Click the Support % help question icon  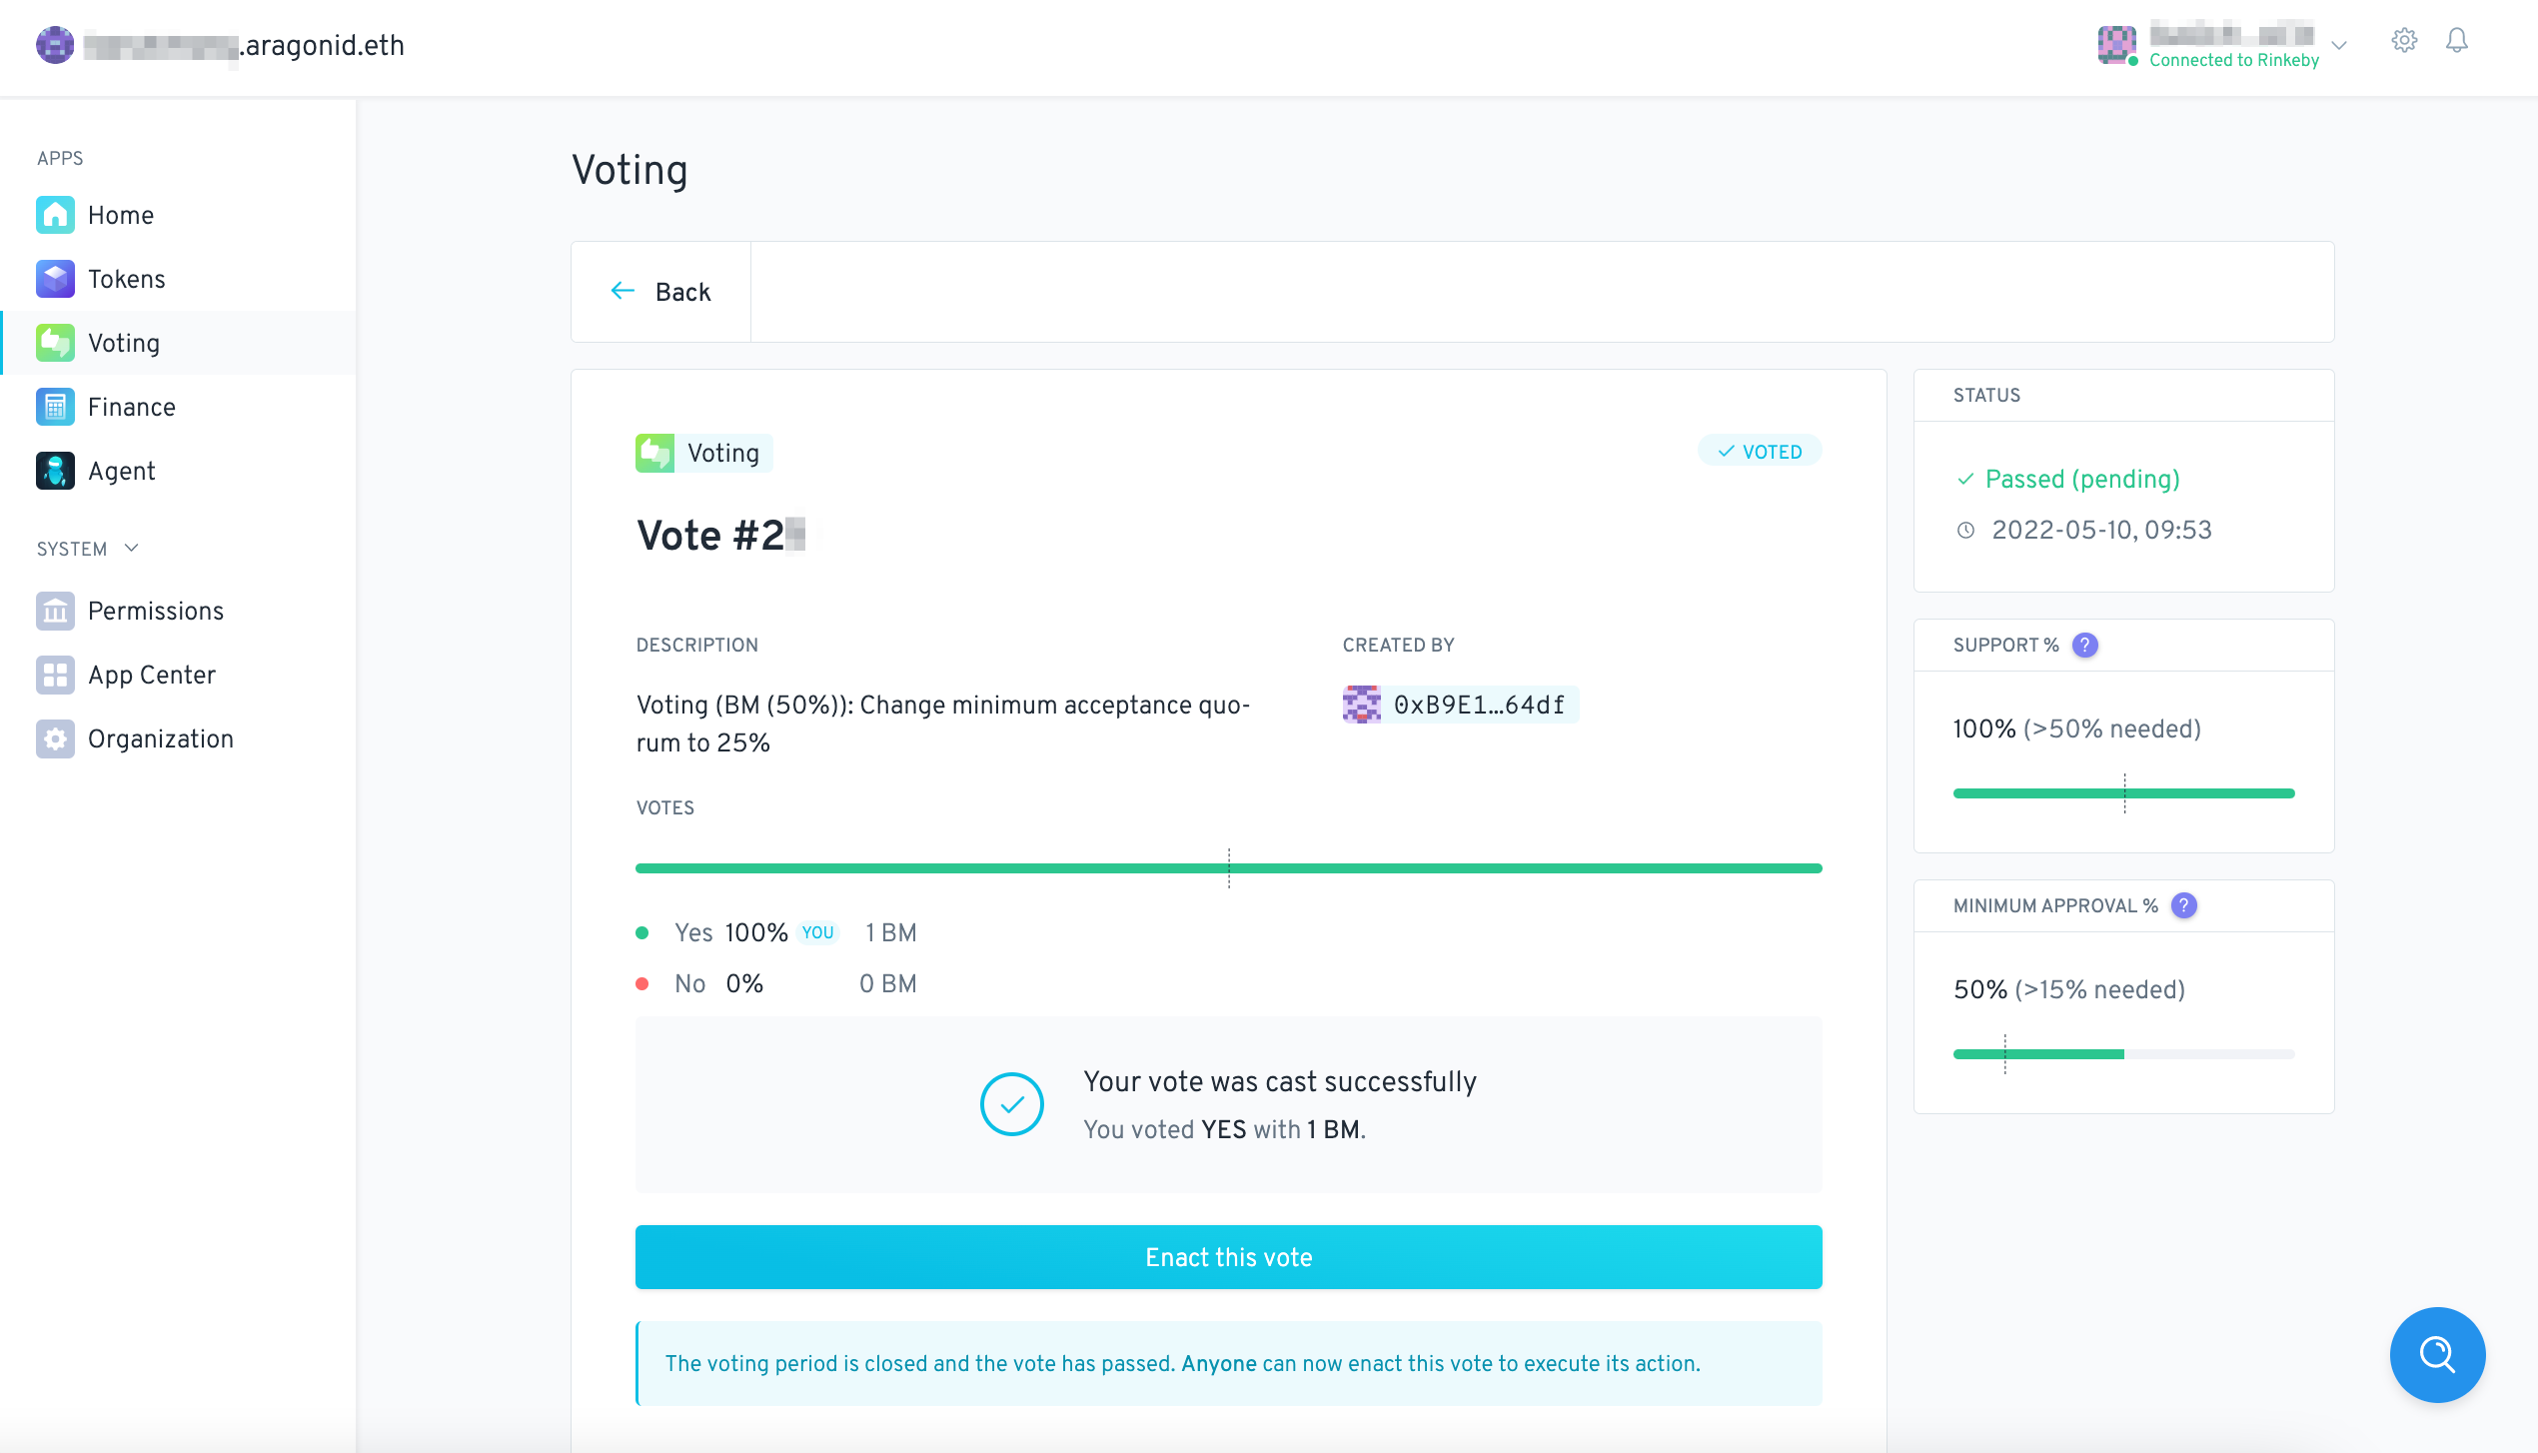click(2085, 646)
